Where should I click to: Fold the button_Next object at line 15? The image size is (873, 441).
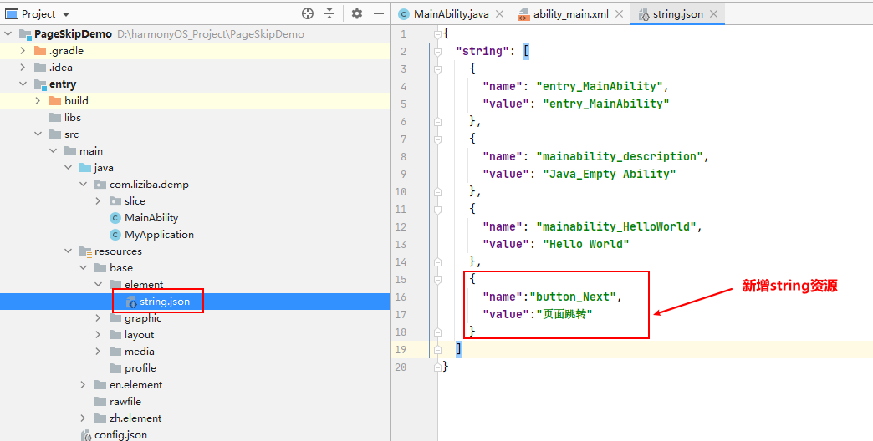438,281
